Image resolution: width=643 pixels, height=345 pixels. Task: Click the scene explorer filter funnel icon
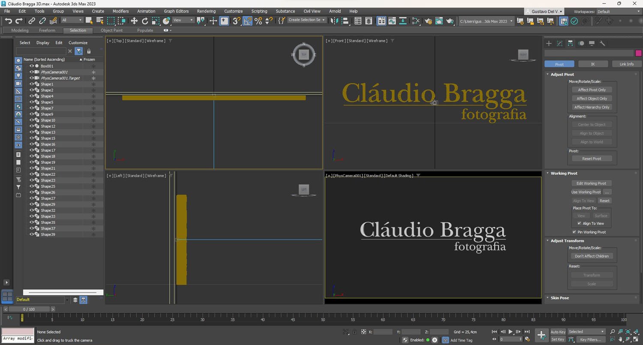click(x=79, y=51)
